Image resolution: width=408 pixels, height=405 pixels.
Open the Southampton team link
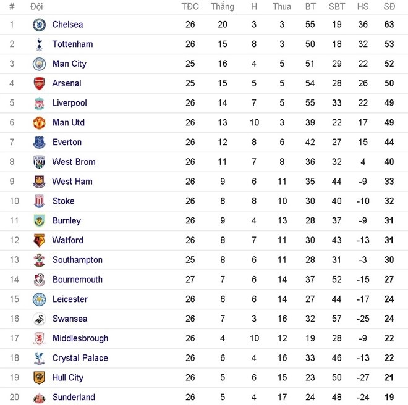point(77,260)
